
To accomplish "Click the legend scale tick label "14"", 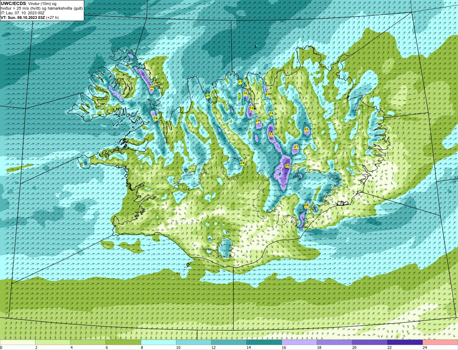I will click(249, 347).
